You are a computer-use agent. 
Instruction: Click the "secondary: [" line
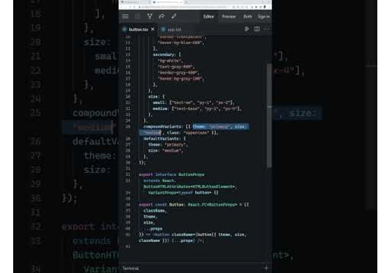167,55
